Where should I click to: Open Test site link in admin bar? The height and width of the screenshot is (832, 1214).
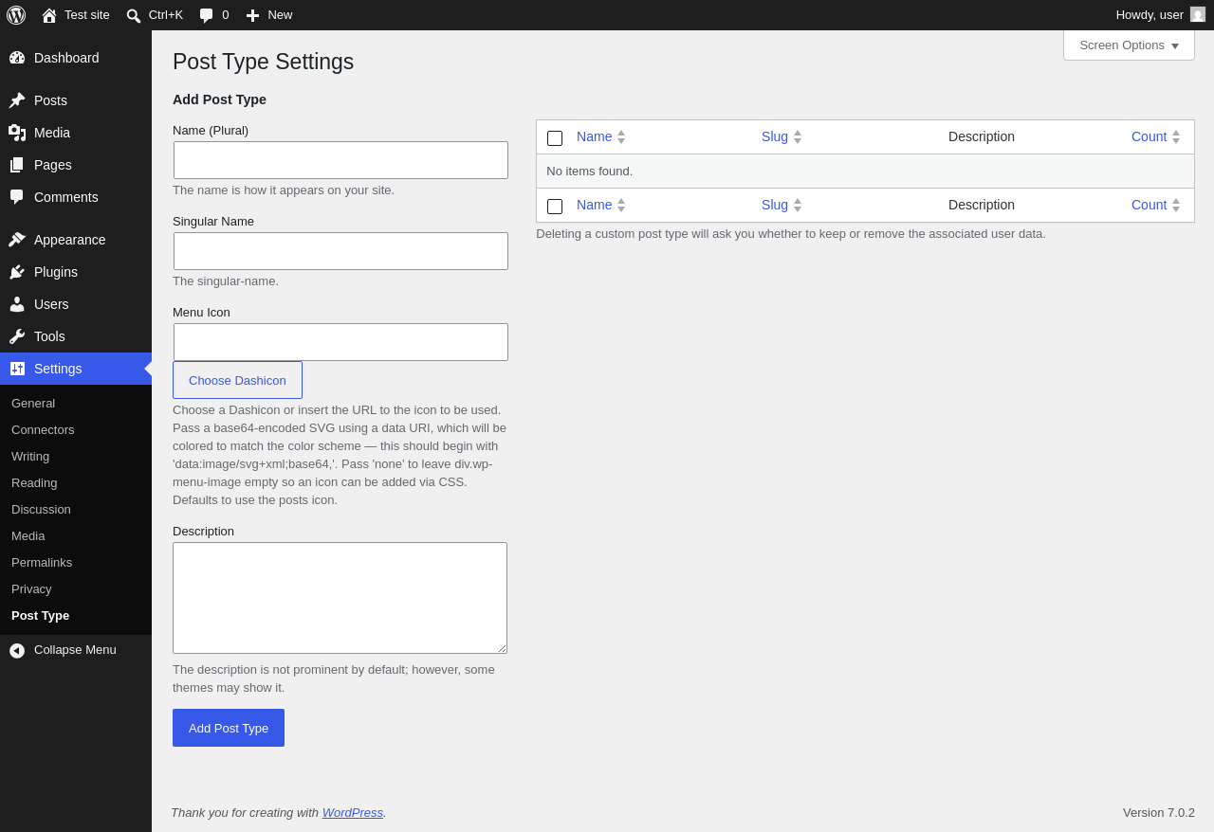coord(76,15)
